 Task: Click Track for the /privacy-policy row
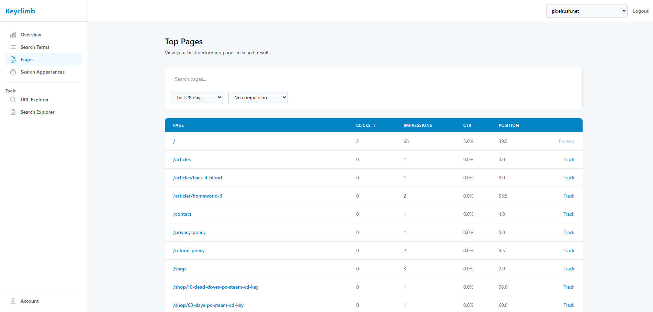click(569, 232)
